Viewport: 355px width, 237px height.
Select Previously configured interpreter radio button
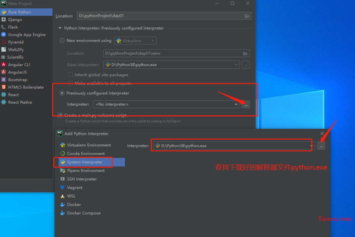point(62,93)
